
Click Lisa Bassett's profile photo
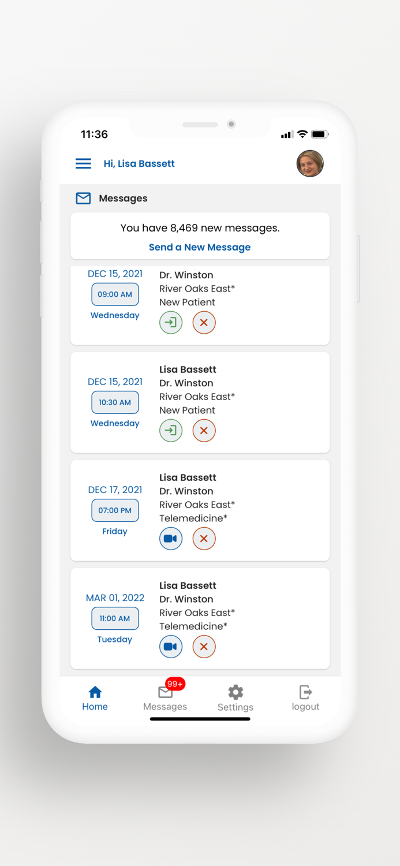pyautogui.click(x=310, y=163)
